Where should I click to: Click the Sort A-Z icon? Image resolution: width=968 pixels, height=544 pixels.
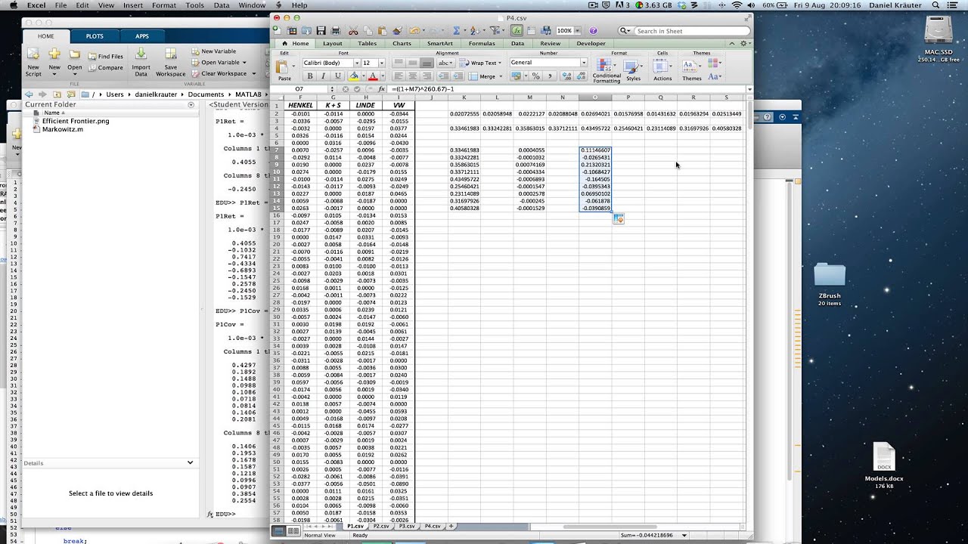point(473,31)
